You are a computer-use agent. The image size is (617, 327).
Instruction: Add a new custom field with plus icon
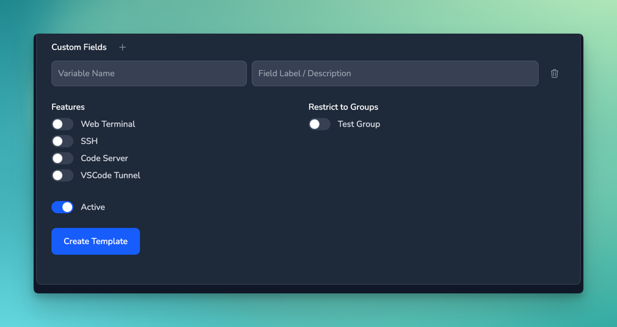(x=122, y=47)
